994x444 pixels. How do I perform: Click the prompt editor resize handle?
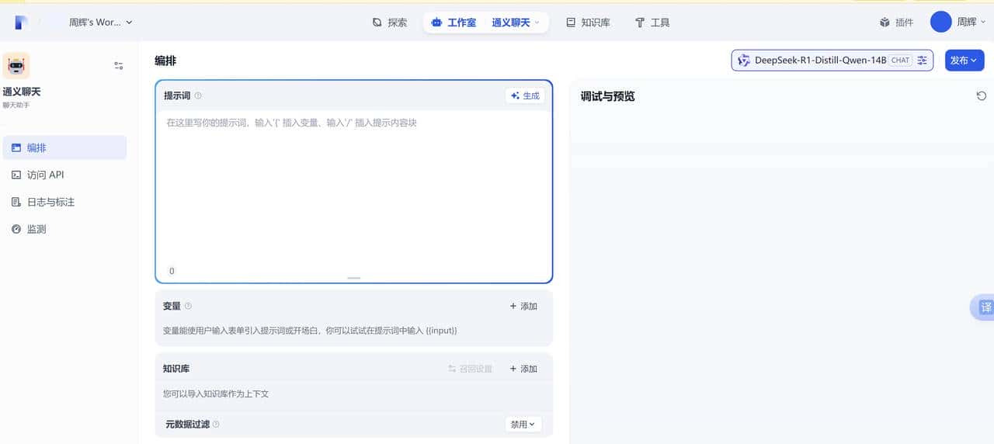click(354, 278)
